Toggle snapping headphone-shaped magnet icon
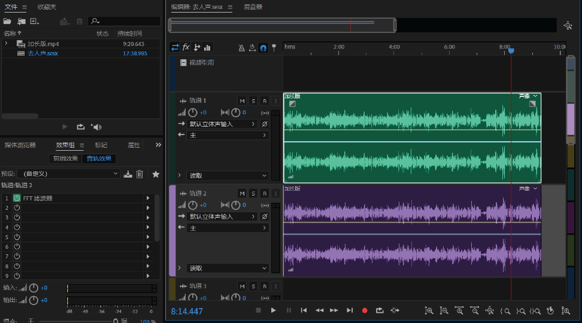The width and height of the screenshot is (582, 323). (x=263, y=48)
